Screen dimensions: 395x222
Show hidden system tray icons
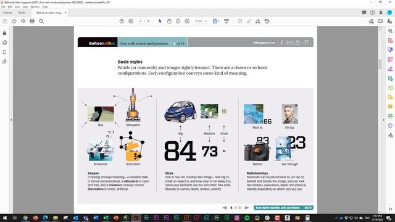(x=336, y=218)
